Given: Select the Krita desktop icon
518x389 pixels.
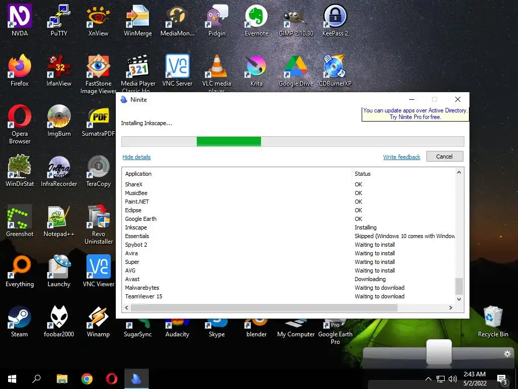Looking at the screenshot, I should pos(256,70).
